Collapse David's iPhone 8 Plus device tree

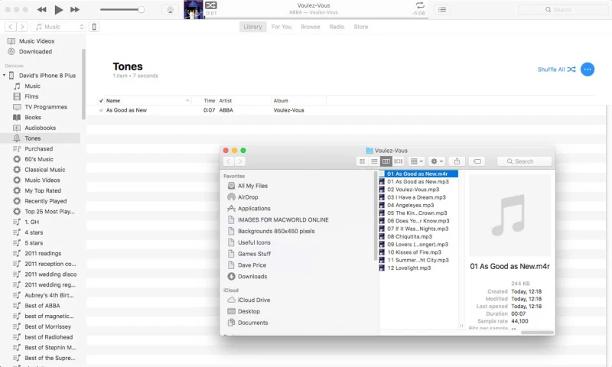(5, 76)
